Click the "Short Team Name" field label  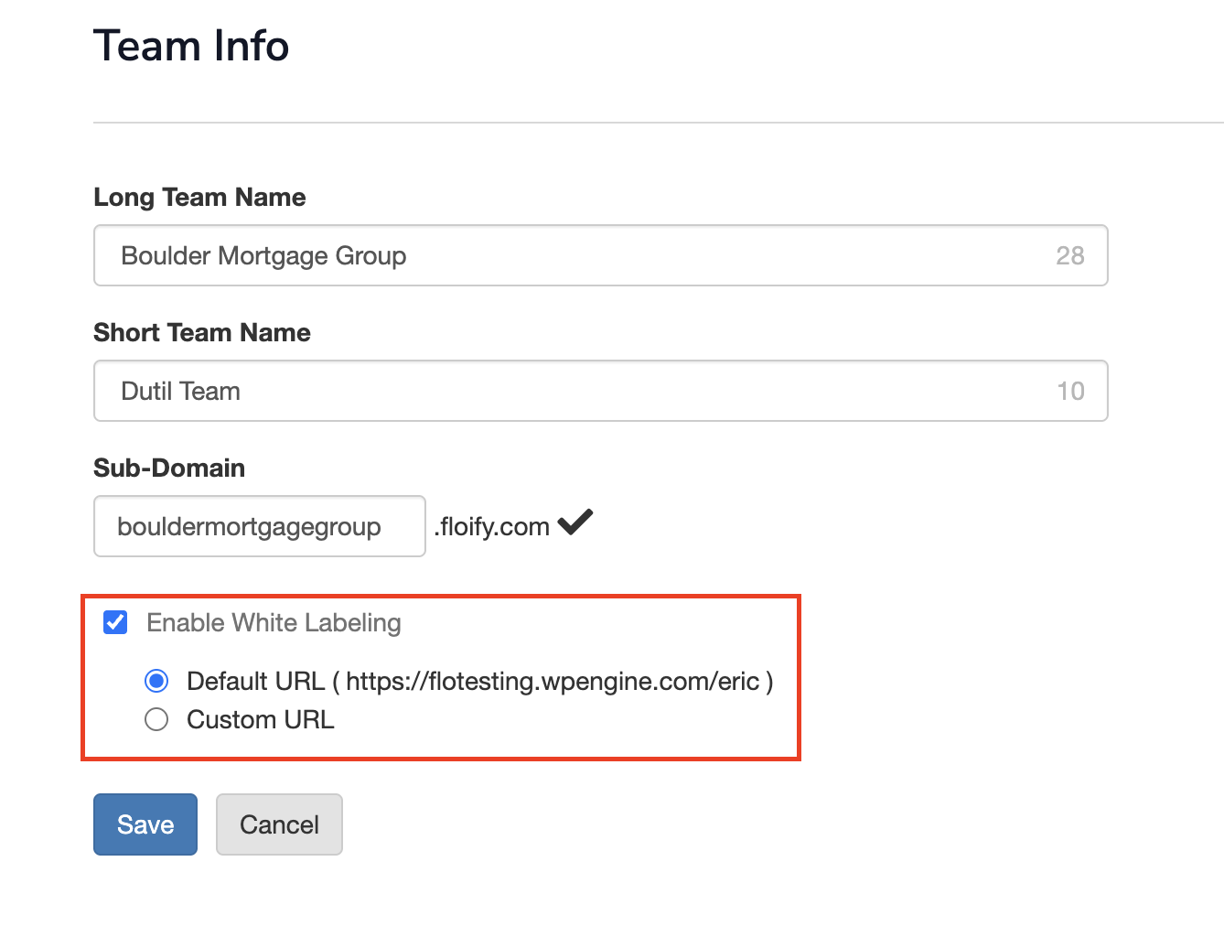click(x=201, y=332)
